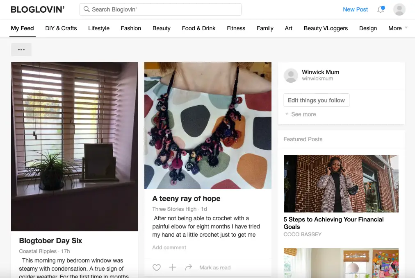This screenshot has height=278, width=415.
Task: Share the post via the arrow icon
Action: [188, 267]
